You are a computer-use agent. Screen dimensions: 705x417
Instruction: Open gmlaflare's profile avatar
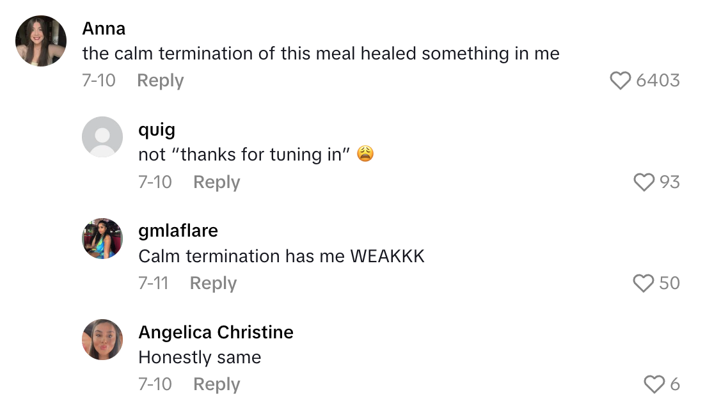(102, 239)
